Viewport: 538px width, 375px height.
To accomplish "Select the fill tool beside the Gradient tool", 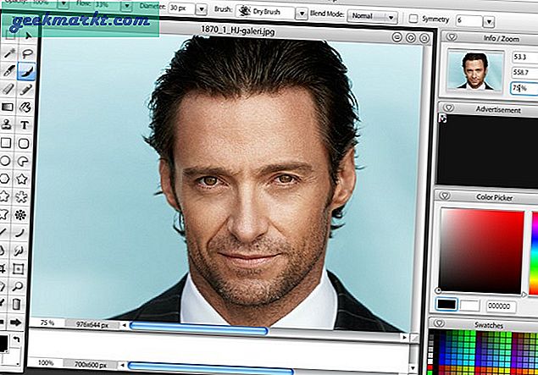I will coord(25,108).
